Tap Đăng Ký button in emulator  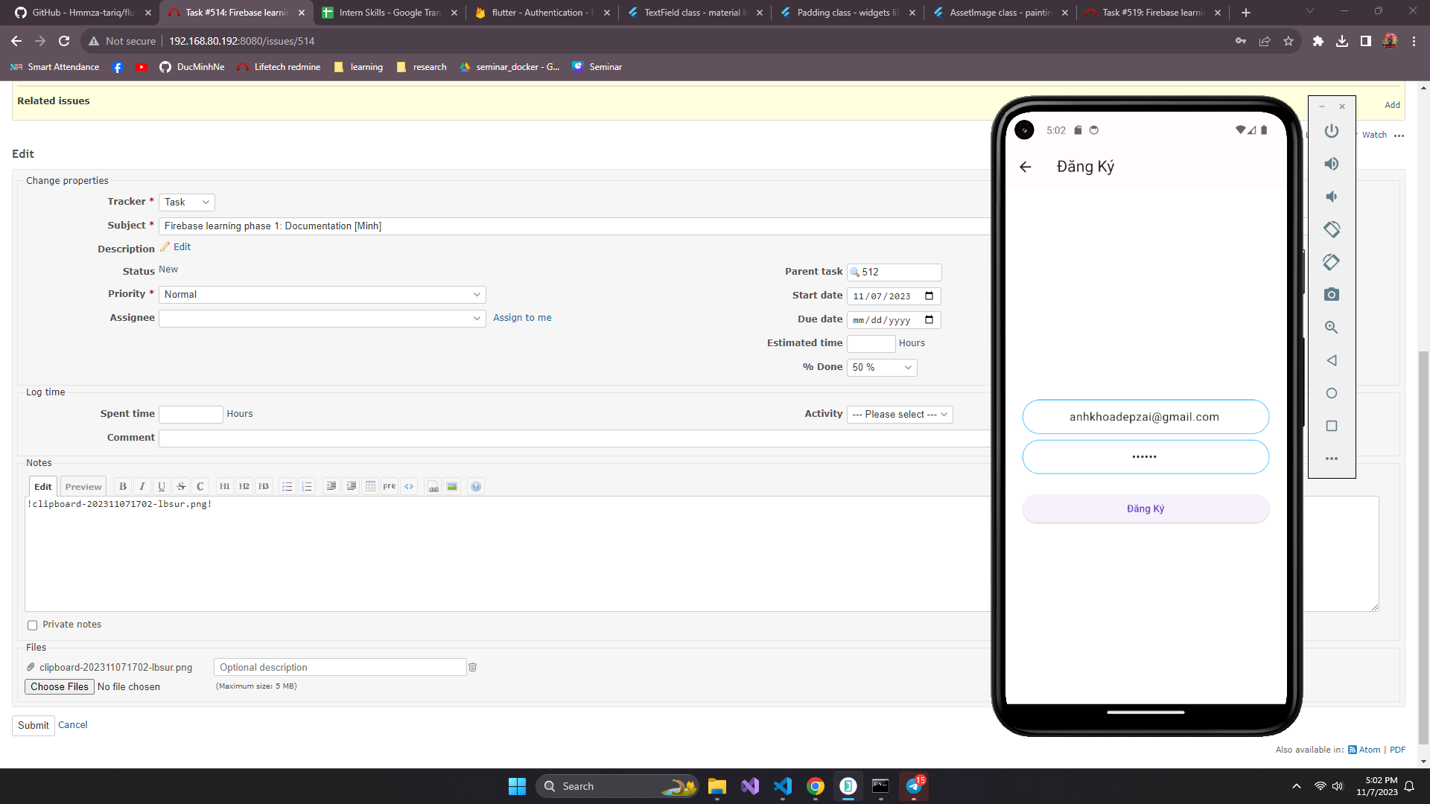(x=1145, y=508)
